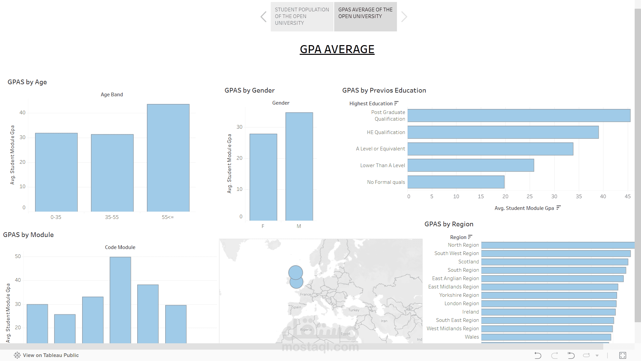Click sort icon near Avg. Student Module Gpa axis

(558, 208)
